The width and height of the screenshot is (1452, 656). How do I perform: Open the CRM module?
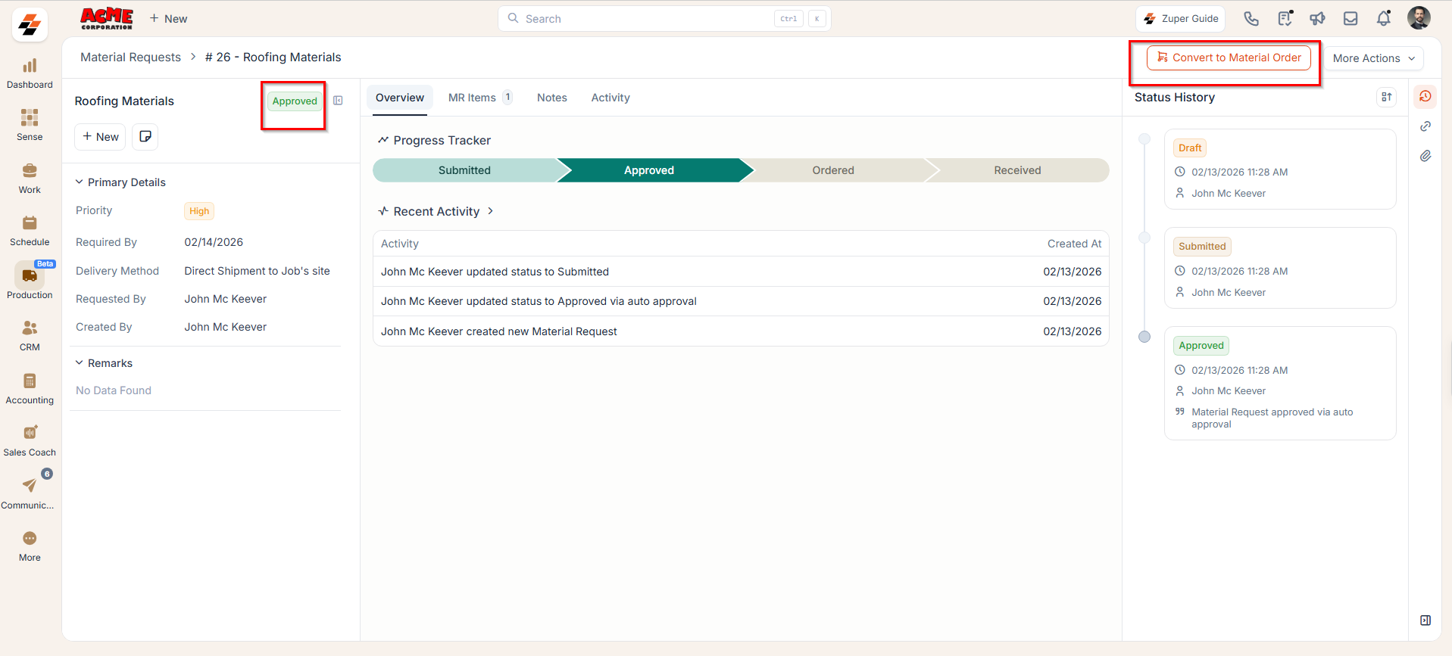tap(30, 336)
